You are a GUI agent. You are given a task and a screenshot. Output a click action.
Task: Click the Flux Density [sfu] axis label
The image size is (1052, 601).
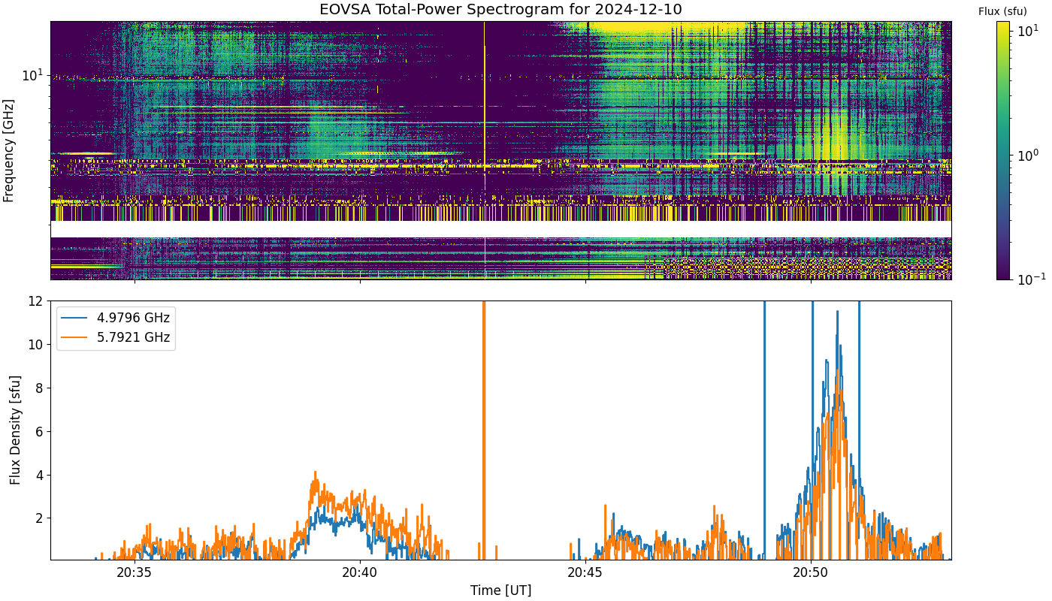[x=15, y=430]
